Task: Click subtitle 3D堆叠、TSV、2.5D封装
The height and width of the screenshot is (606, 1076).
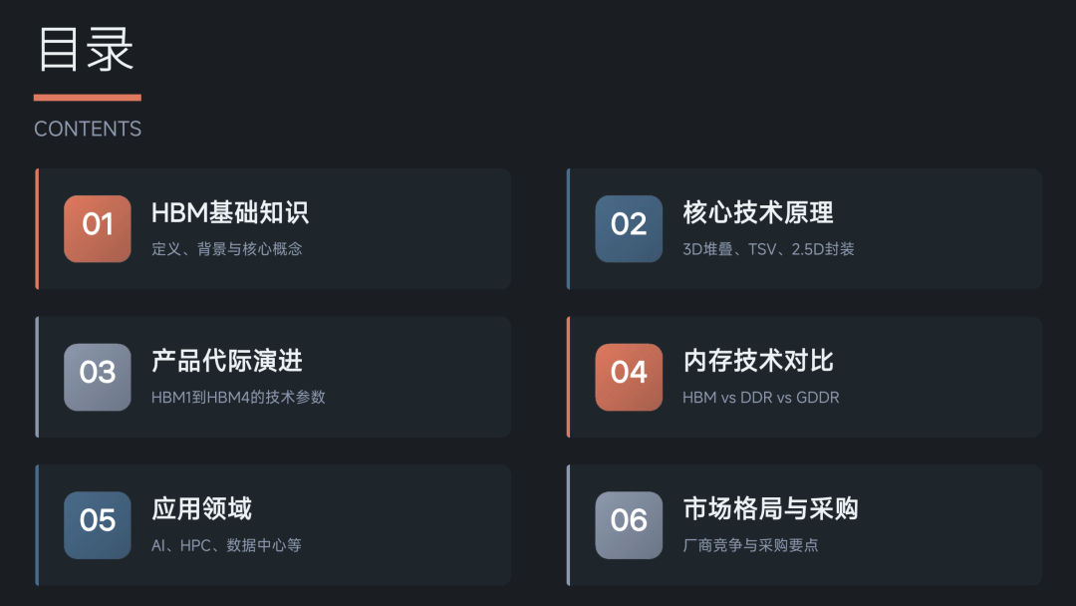Action: (768, 249)
